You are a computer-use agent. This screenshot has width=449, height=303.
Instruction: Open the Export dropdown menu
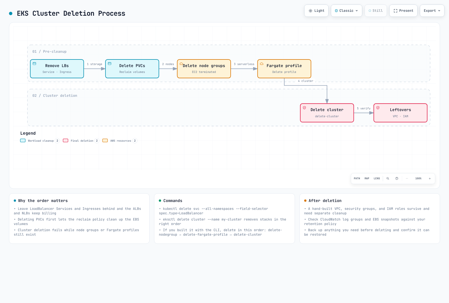(432, 11)
